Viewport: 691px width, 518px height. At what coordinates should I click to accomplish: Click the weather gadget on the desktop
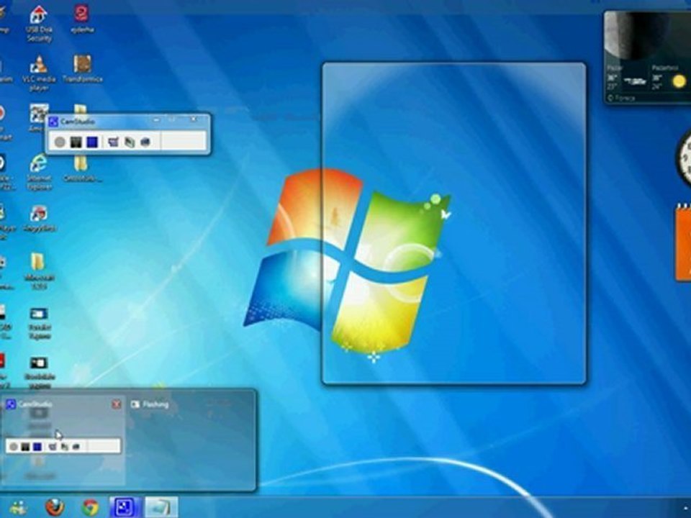(648, 58)
